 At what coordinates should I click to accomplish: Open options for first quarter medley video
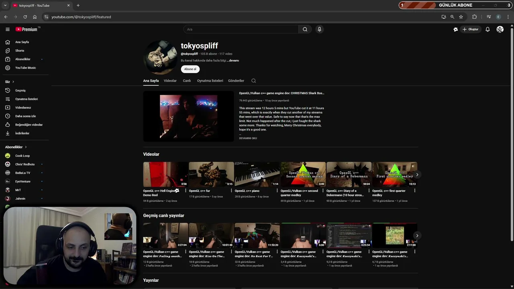414,191
